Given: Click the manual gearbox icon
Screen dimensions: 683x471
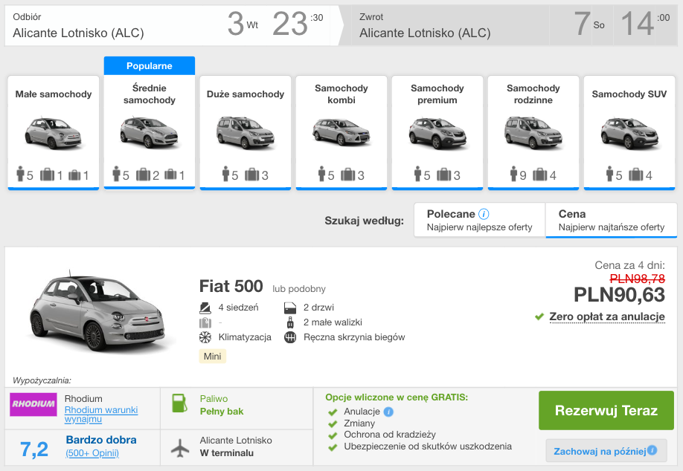Looking at the screenshot, I should [x=290, y=337].
